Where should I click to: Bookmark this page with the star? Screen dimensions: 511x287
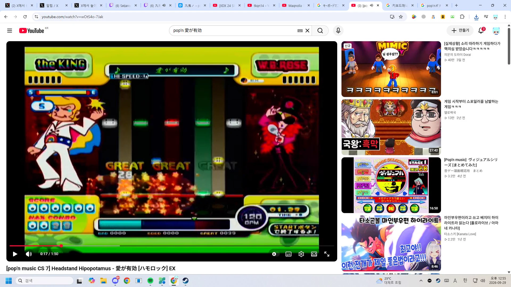click(401, 17)
